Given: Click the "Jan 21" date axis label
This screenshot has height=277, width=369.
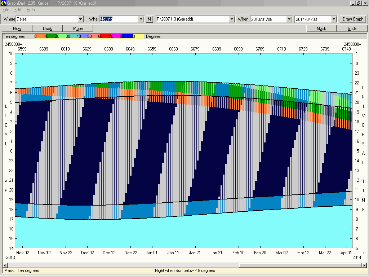Looking at the screenshot, I should [x=195, y=253].
